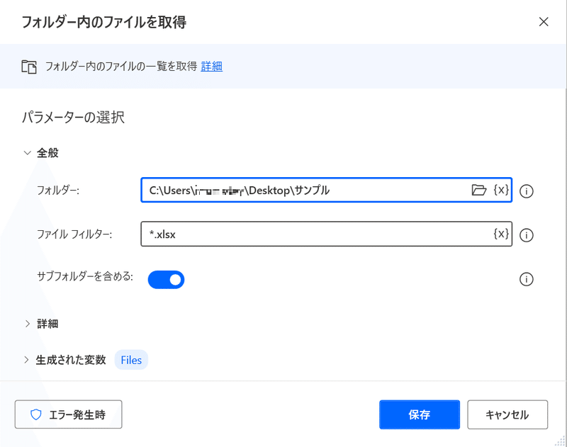Click the dialog title フォルダー内のファイルを取得
The width and height of the screenshot is (567, 447).
[104, 22]
